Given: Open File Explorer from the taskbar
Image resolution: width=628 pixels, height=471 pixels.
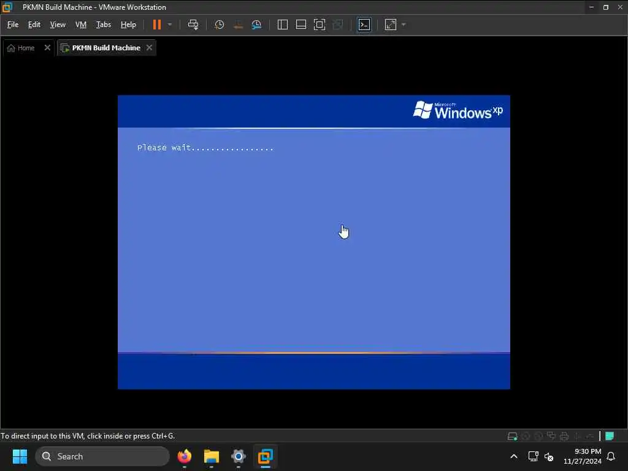Looking at the screenshot, I should [x=211, y=456].
